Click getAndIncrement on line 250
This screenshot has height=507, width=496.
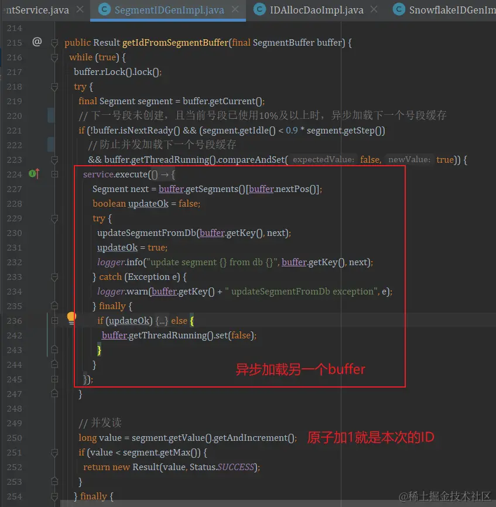pyautogui.click(x=250, y=437)
